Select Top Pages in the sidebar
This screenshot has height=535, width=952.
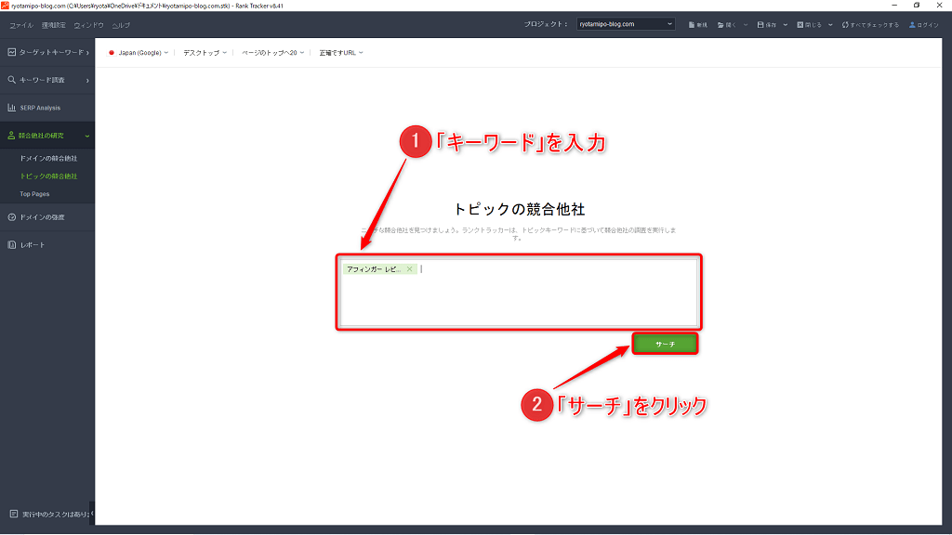(35, 194)
